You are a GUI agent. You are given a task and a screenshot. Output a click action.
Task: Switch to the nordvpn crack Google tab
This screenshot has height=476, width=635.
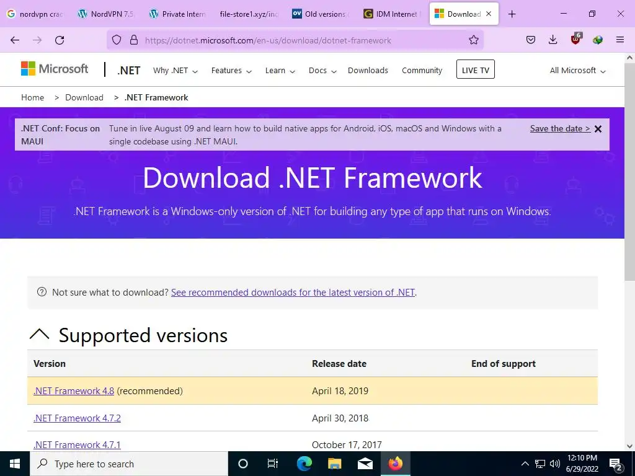[35, 14]
